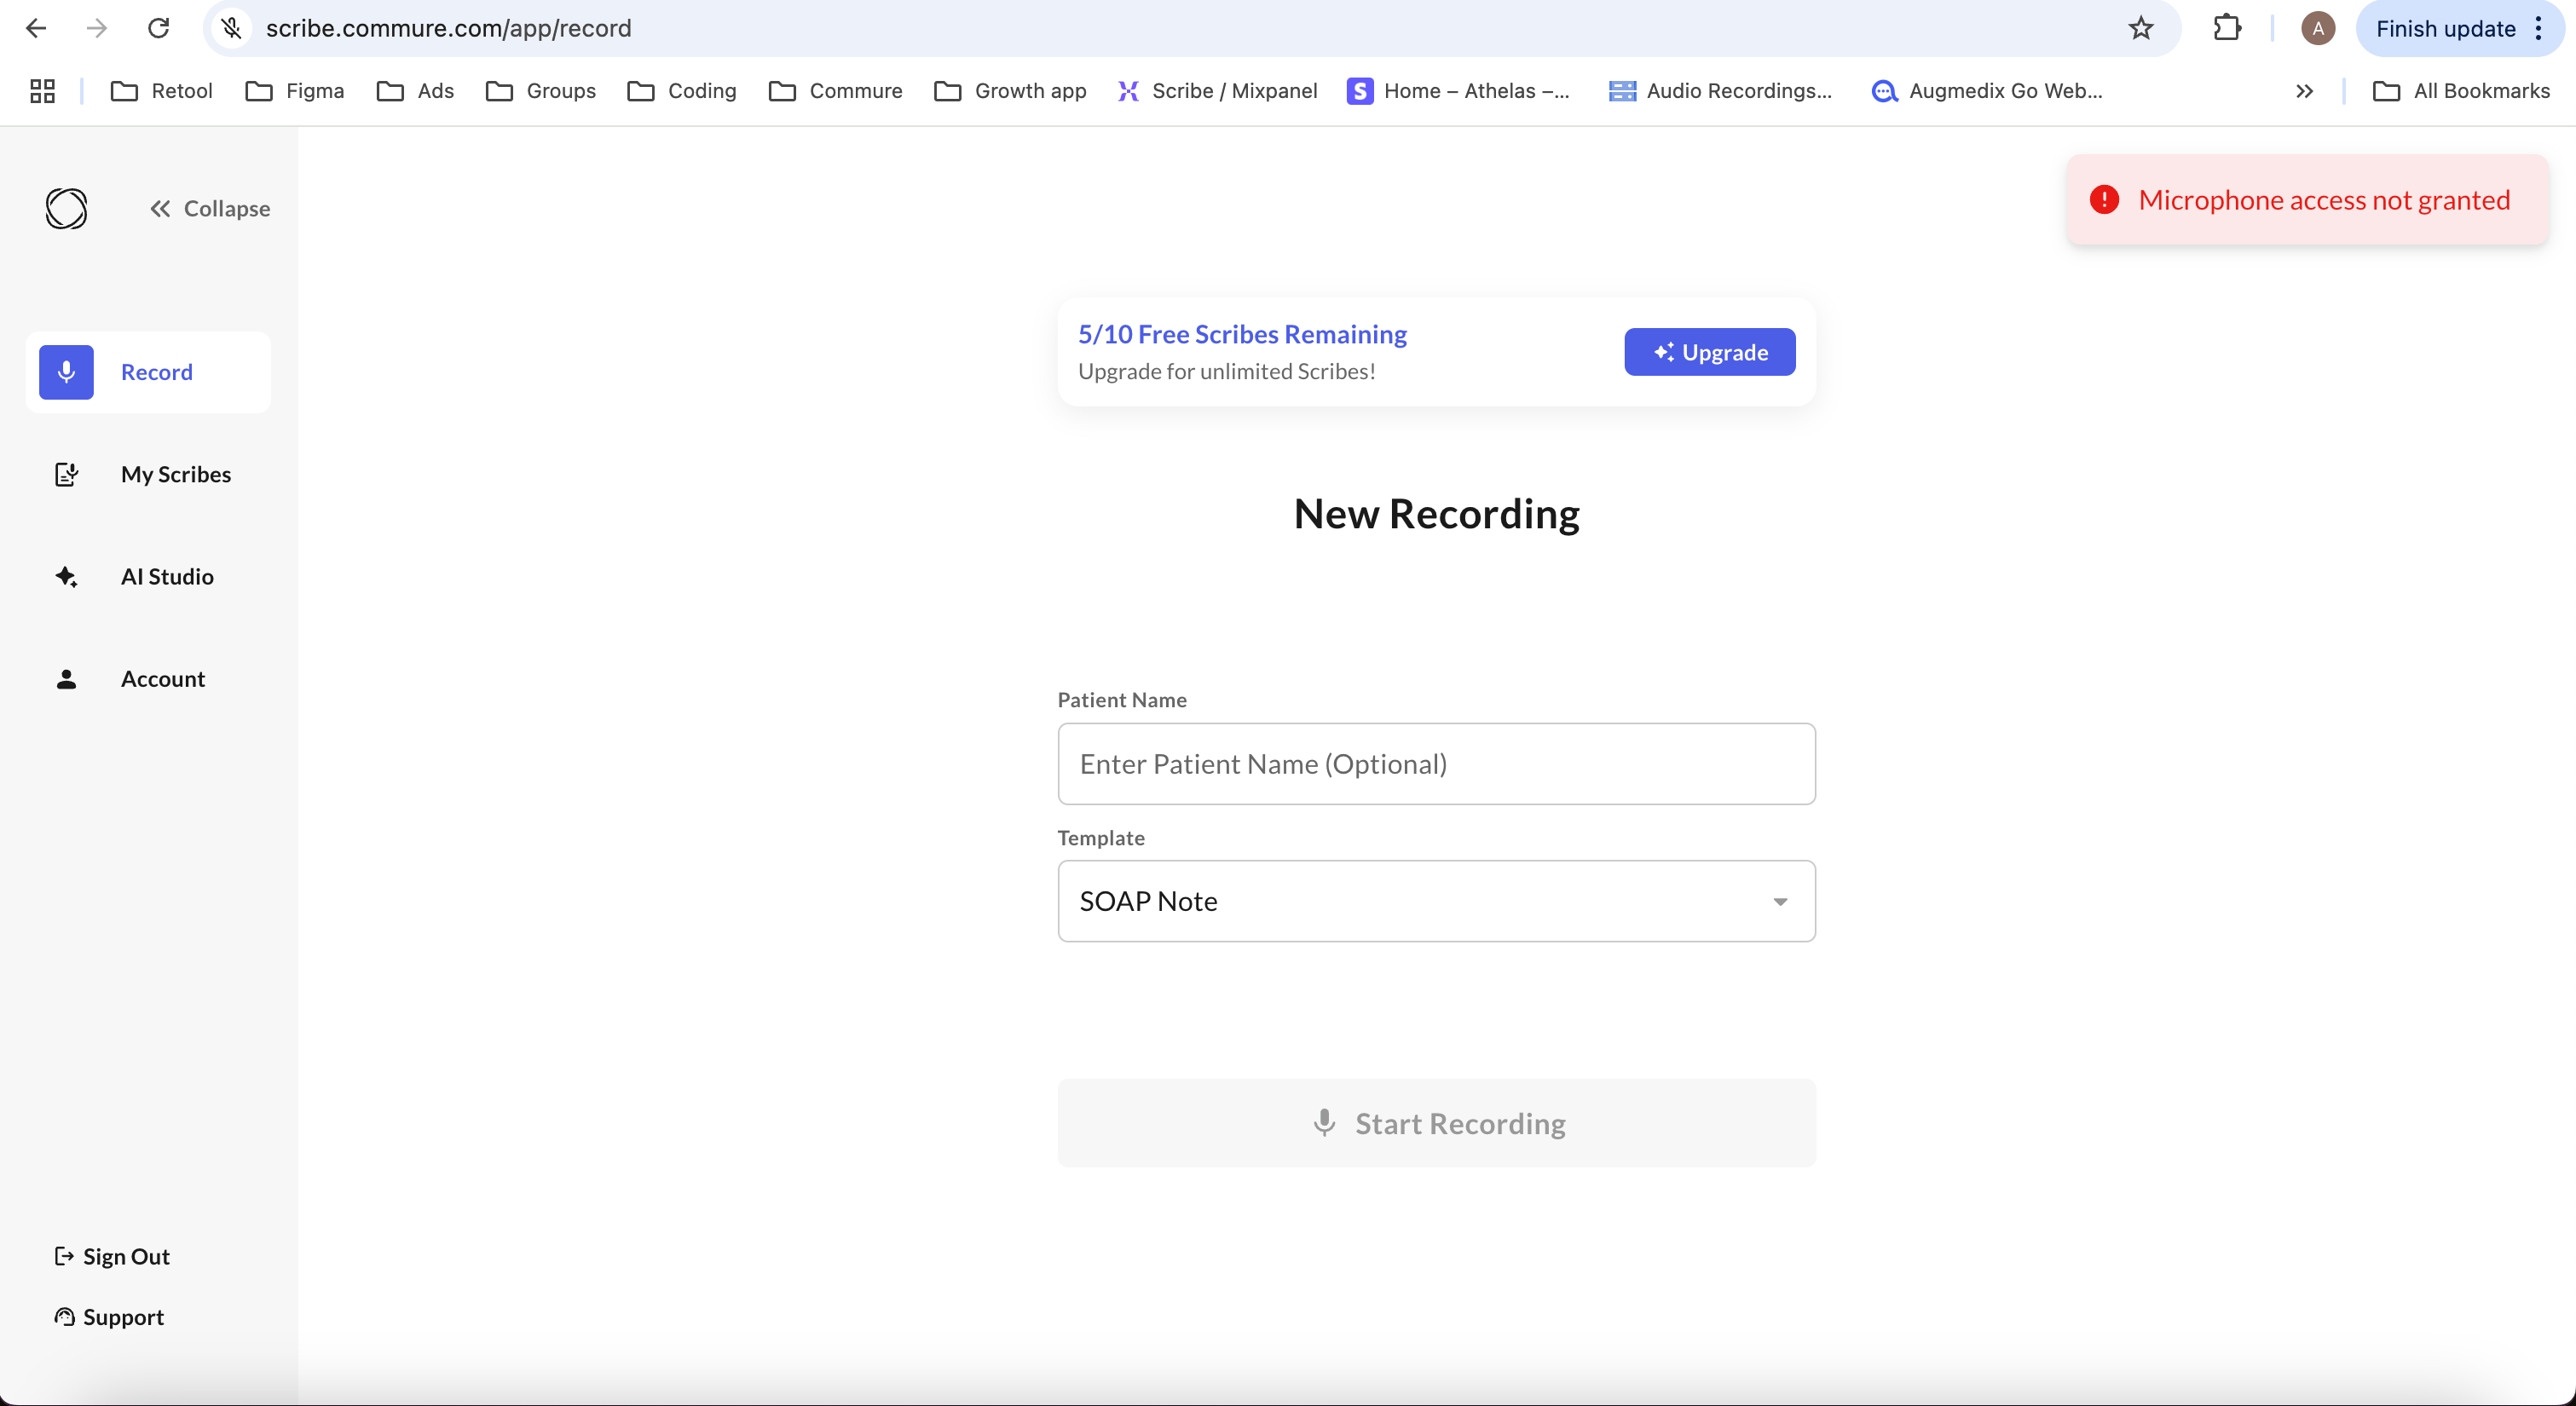Click into the Patient Name input field

(x=1436, y=764)
